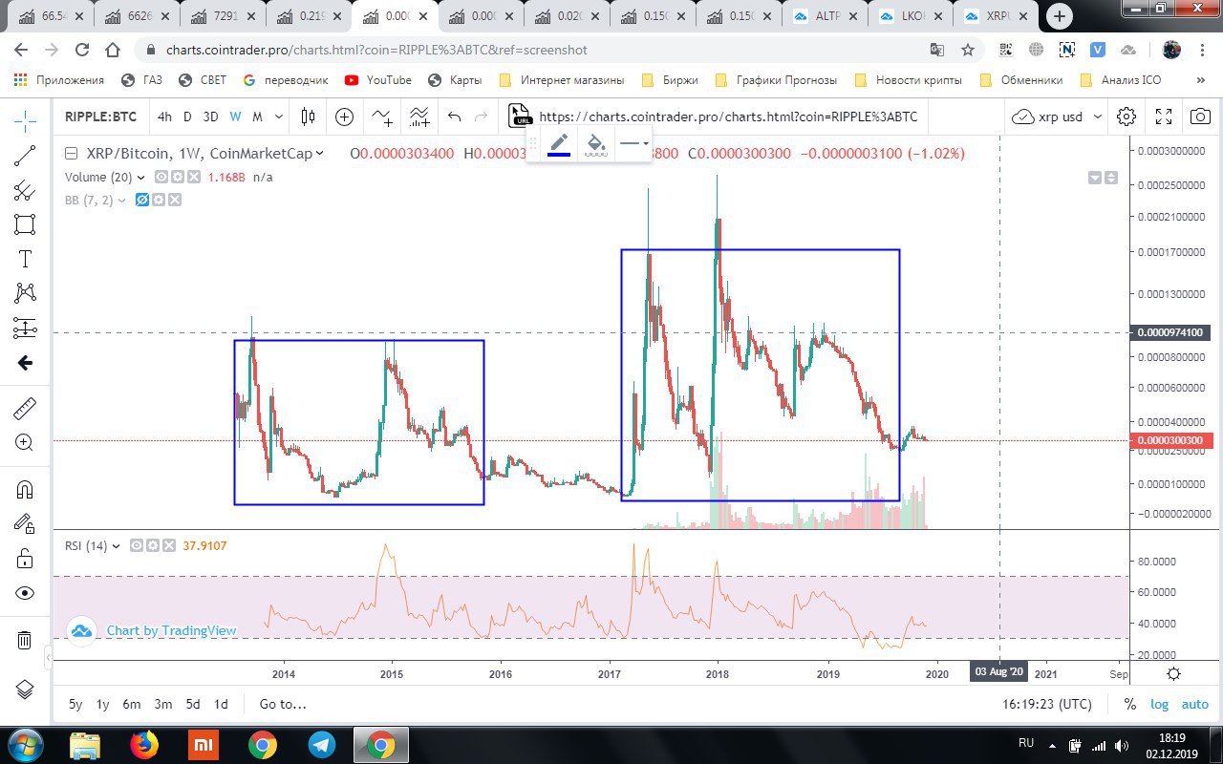Open the fill background color bucket
Screen dimensions: 1223x764
point(596,144)
